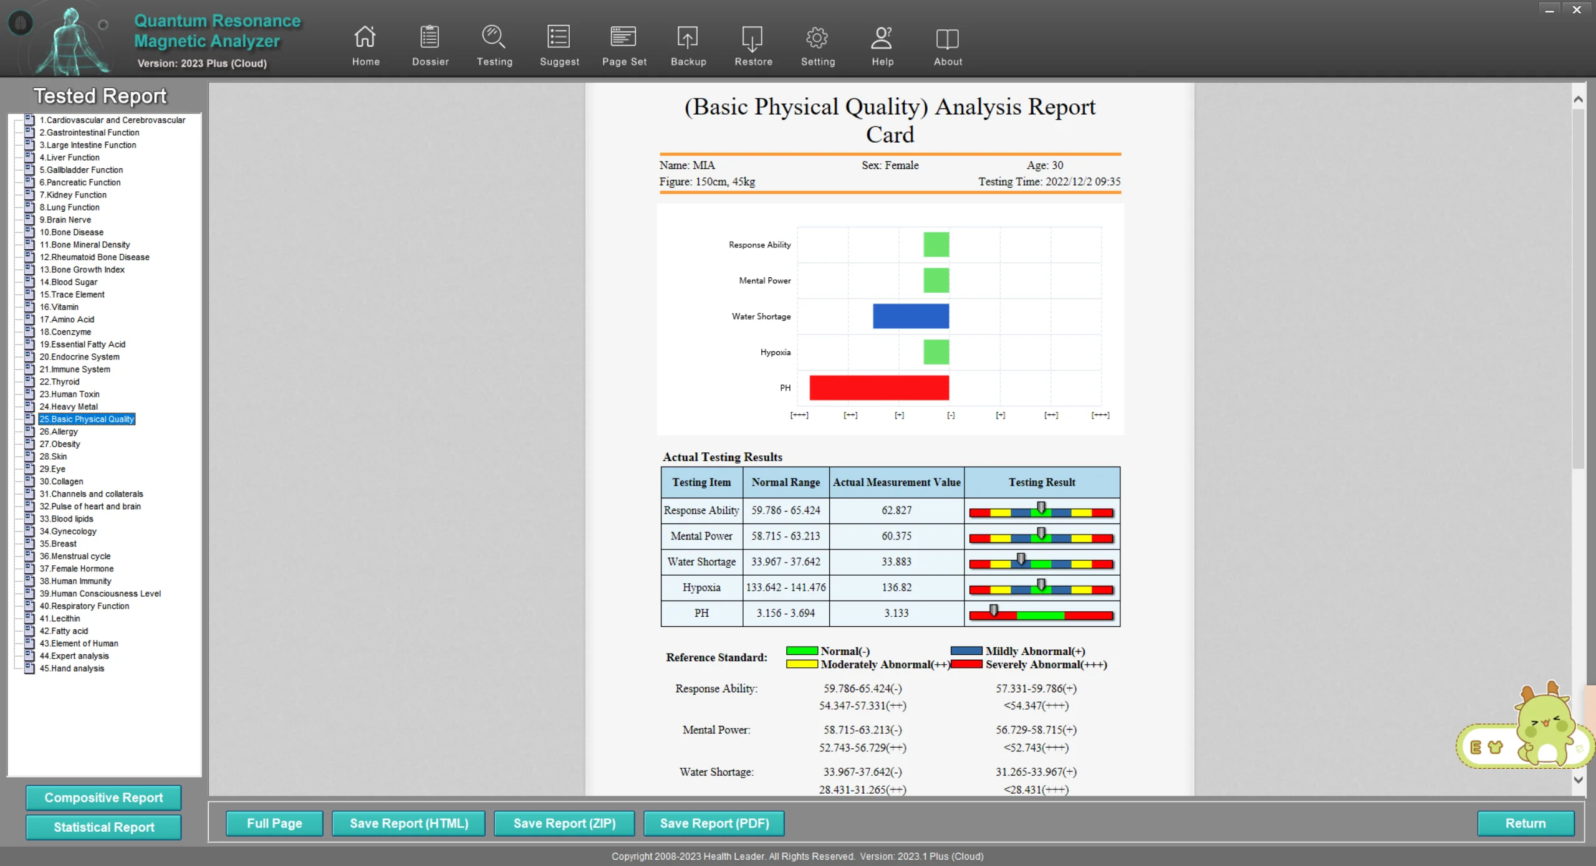Select 4.Liver Function in report tree
The height and width of the screenshot is (866, 1596).
tap(69, 158)
